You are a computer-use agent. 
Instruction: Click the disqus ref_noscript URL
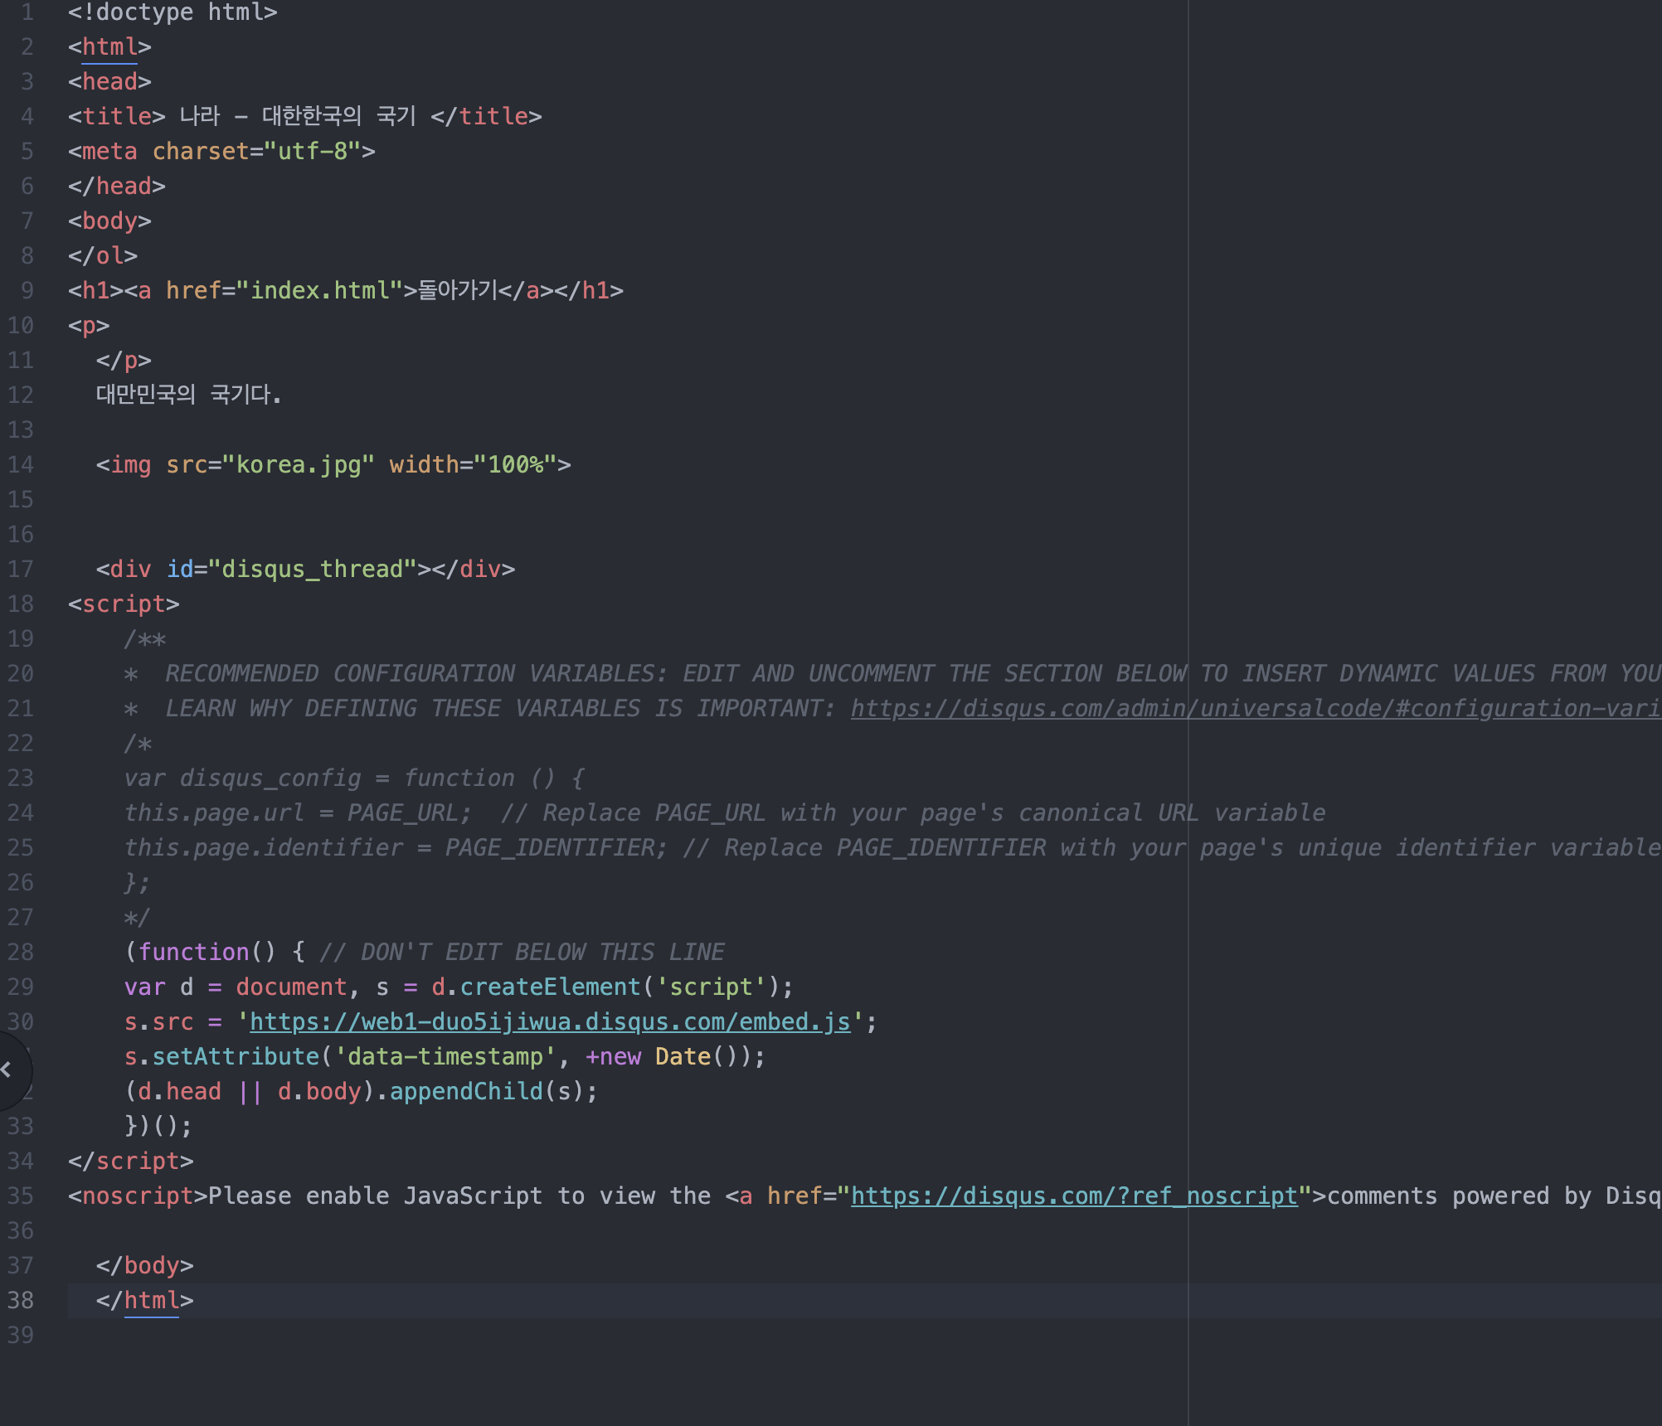tap(1073, 1196)
